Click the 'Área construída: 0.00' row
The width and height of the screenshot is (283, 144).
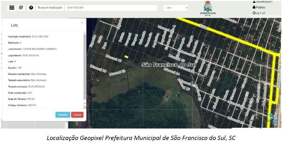tap(20, 93)
